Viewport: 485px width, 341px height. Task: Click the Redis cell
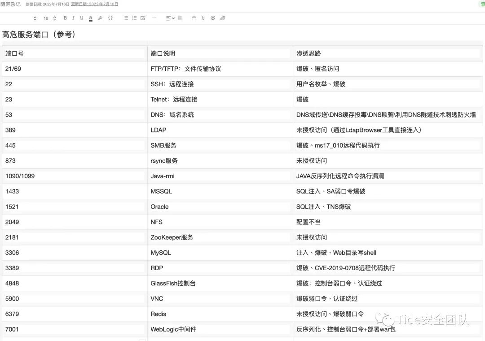point(220,314)
